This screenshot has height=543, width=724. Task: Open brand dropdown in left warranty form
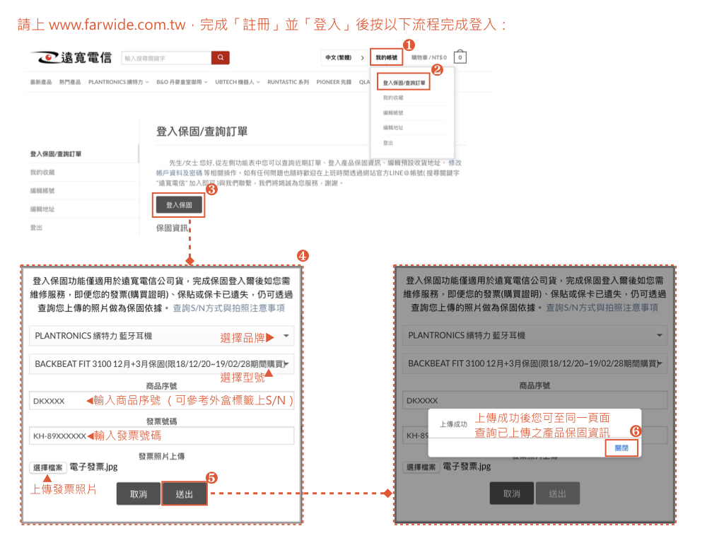(161, 336)
